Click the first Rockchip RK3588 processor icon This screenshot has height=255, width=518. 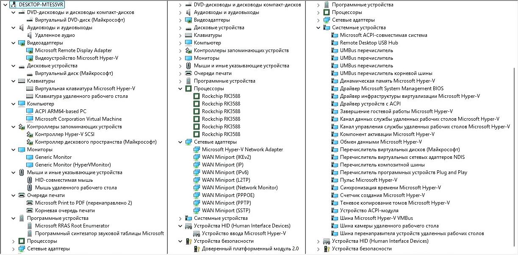[197, 96]
